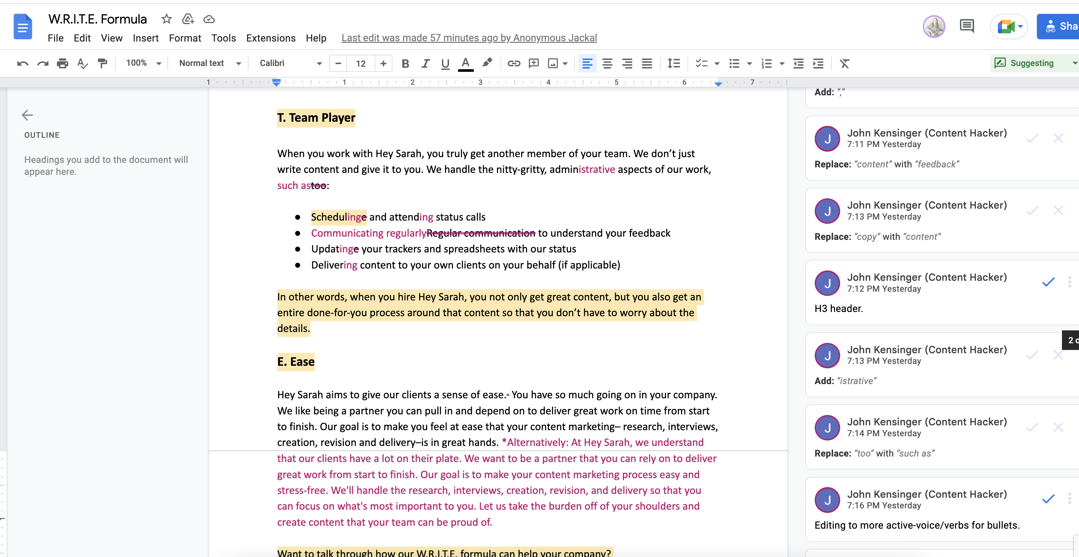The image size is (1079, 557).
Task: Reject the "content" with "feedback" suggestion
Action: (x=1058, y=138)
